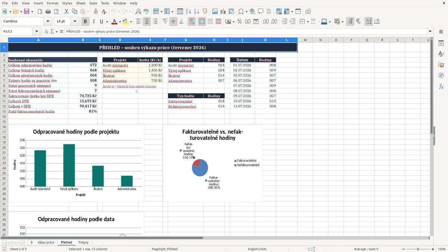Open the Borders dropdown arrow
The image size is (448, 252).
pyautogui.click(x=308, y=21)
